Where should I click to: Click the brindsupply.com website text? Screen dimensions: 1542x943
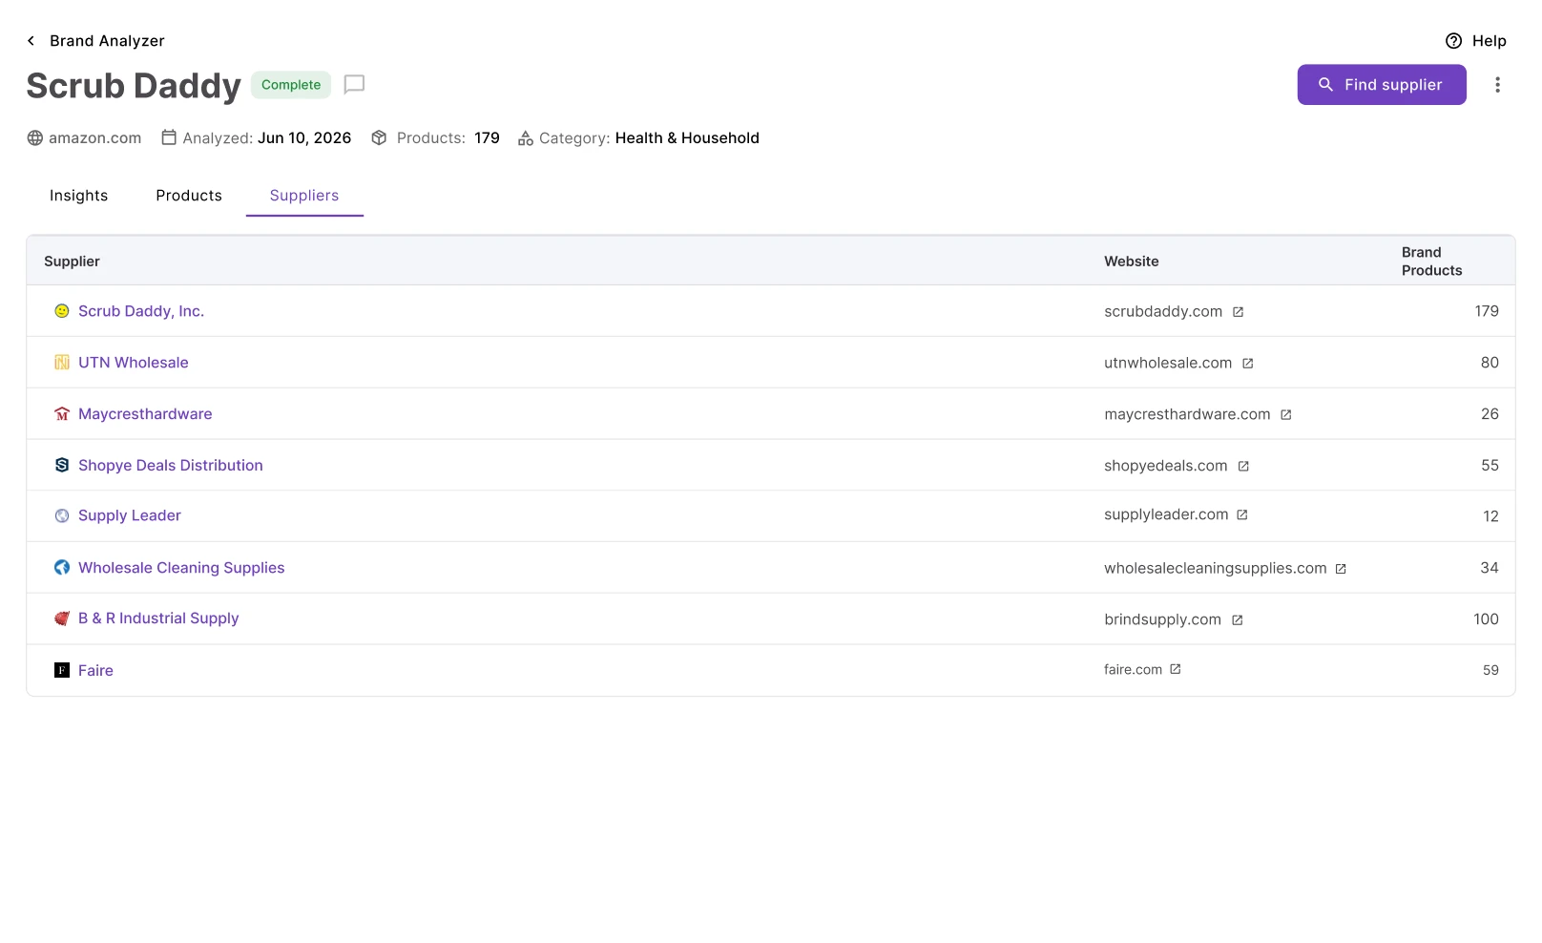pyautogui.click(x=1162, y=620)
